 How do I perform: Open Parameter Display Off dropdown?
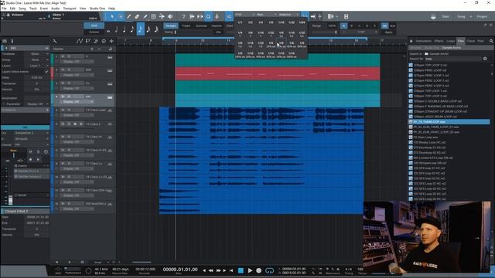(x=37, y=104)
